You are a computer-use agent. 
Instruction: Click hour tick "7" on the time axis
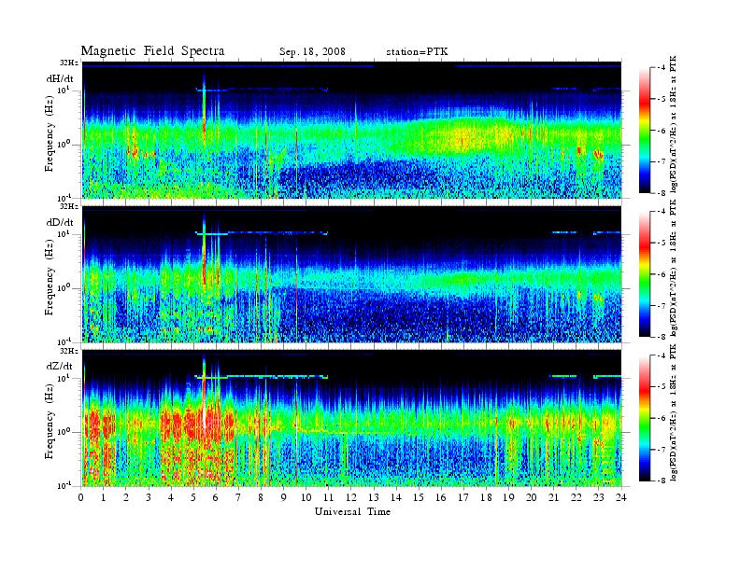238,497
